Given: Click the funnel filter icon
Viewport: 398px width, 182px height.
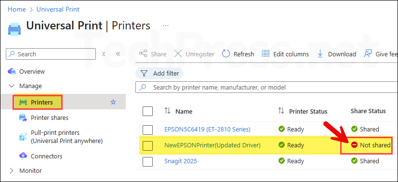Looking at the screenshot, I should point(144,74).
